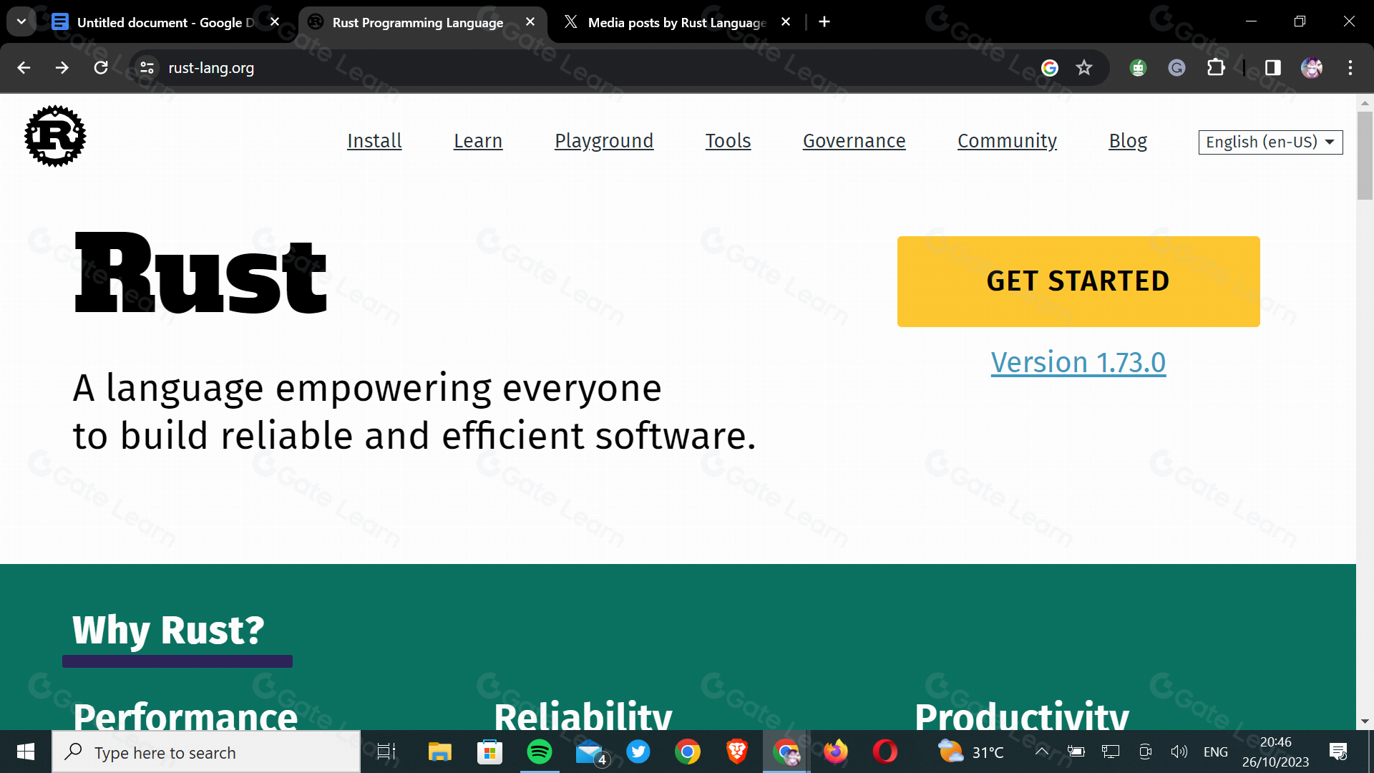
Task: Reload the rust-lang.org page
Action: (101, 68)
